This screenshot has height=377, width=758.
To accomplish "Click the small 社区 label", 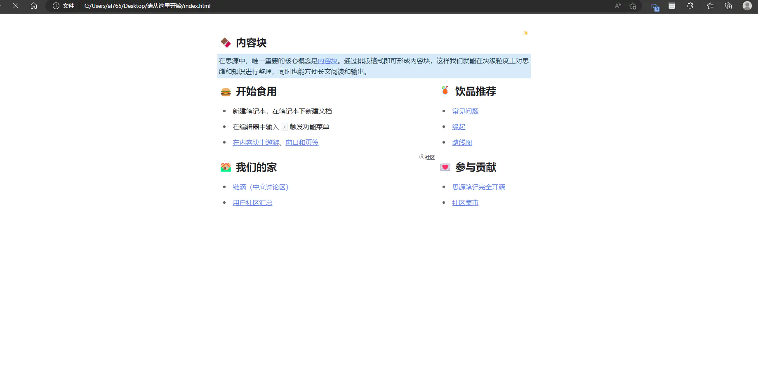I will [x=430, y=158].
